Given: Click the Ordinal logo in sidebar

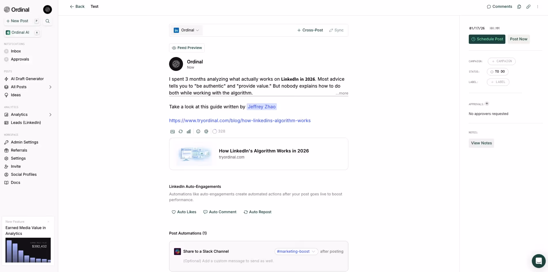Looking at the screenshot, I should 17,10.
